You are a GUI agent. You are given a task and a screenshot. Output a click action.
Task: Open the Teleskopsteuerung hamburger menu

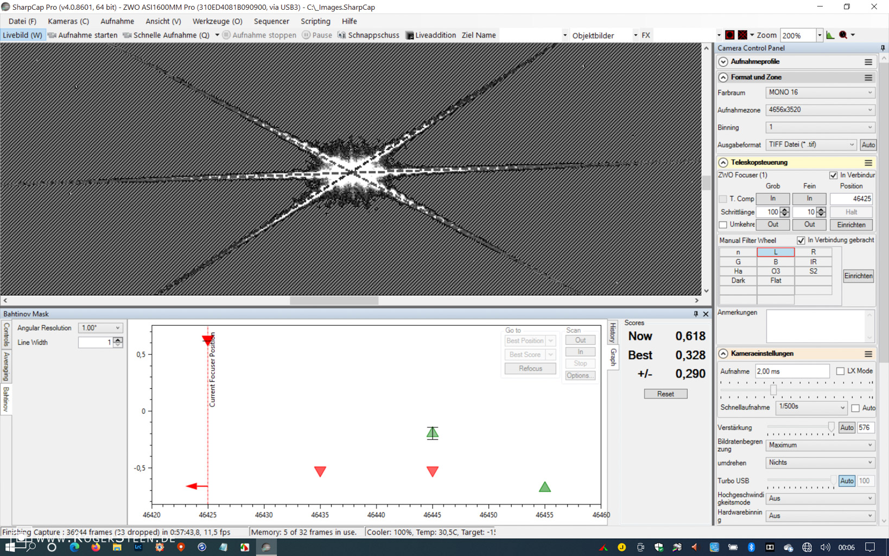coord(868,163)
